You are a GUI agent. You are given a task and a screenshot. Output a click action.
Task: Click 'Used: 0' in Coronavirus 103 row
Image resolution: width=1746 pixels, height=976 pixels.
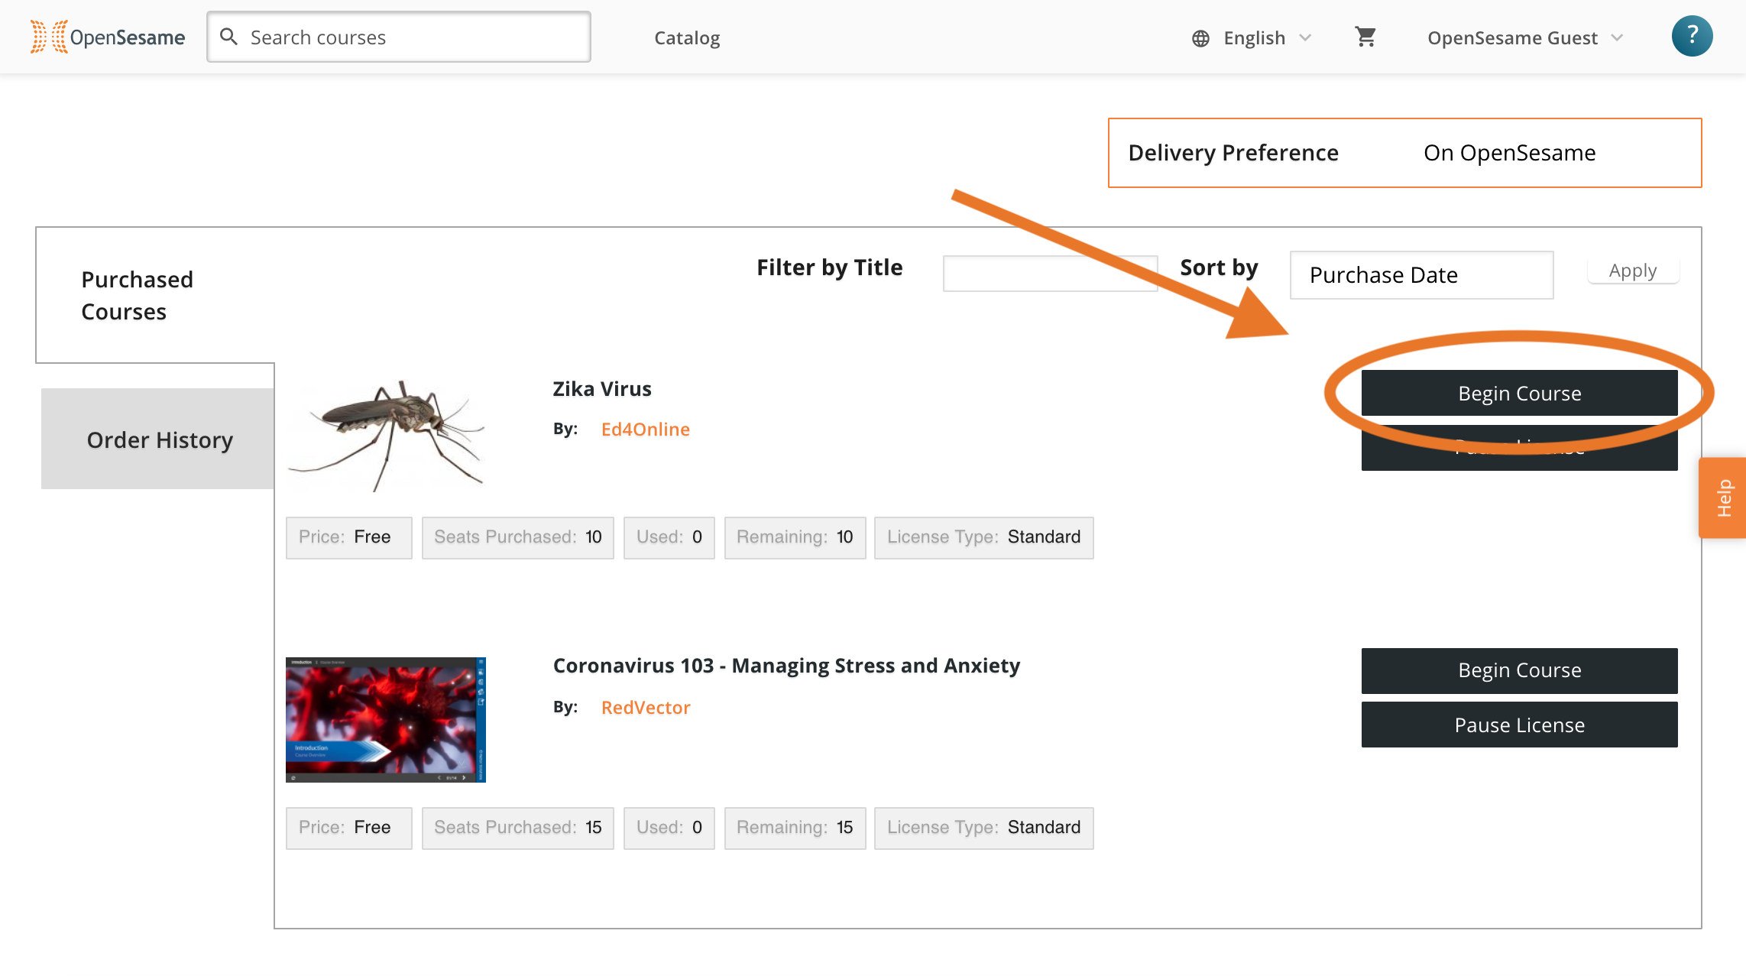(x=669, y=828)
